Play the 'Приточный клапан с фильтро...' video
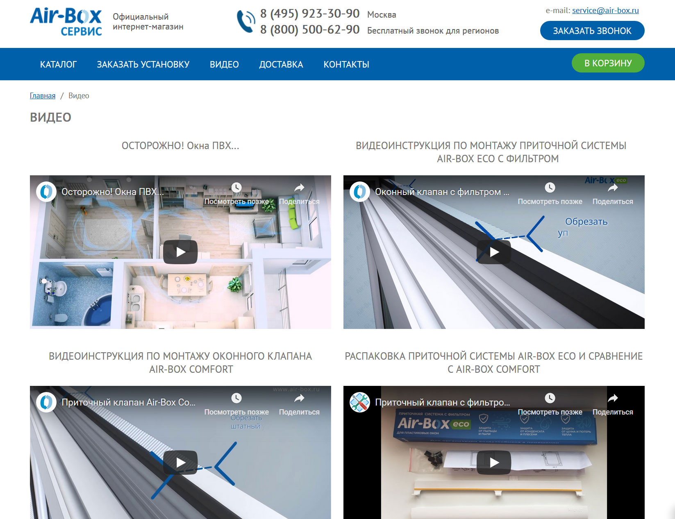675x519 pixels. 494,462
